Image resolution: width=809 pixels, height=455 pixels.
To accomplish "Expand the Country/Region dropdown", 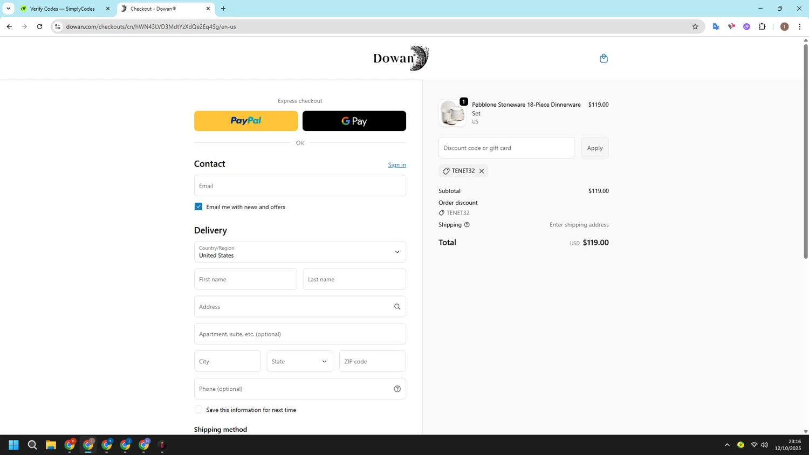I will tap(300, 252).
